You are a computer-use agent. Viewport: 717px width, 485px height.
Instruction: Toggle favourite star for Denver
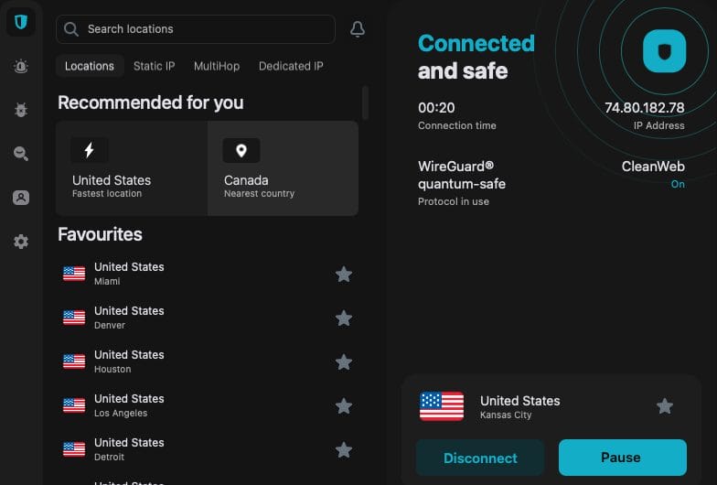click(x=344, y=318)
